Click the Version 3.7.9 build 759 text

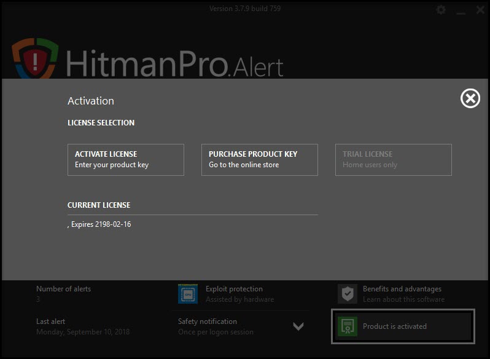point(245,9)
